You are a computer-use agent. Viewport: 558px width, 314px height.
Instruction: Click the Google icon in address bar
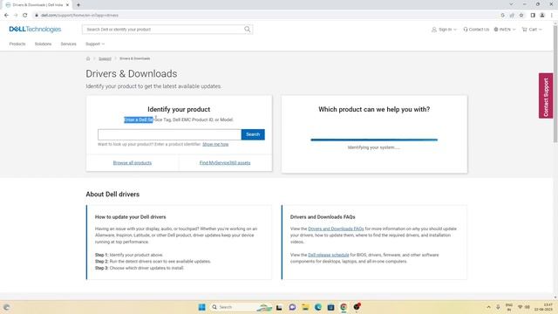point(502,15)
